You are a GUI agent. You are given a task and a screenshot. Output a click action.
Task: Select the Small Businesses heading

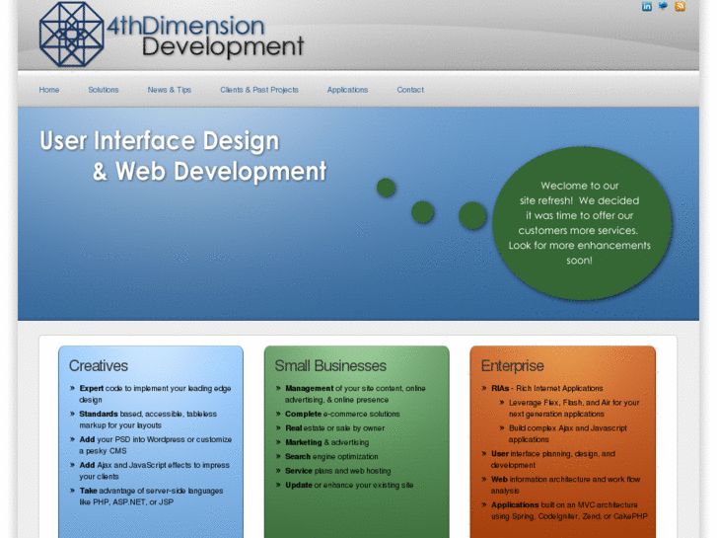click(x=330, y=366)
